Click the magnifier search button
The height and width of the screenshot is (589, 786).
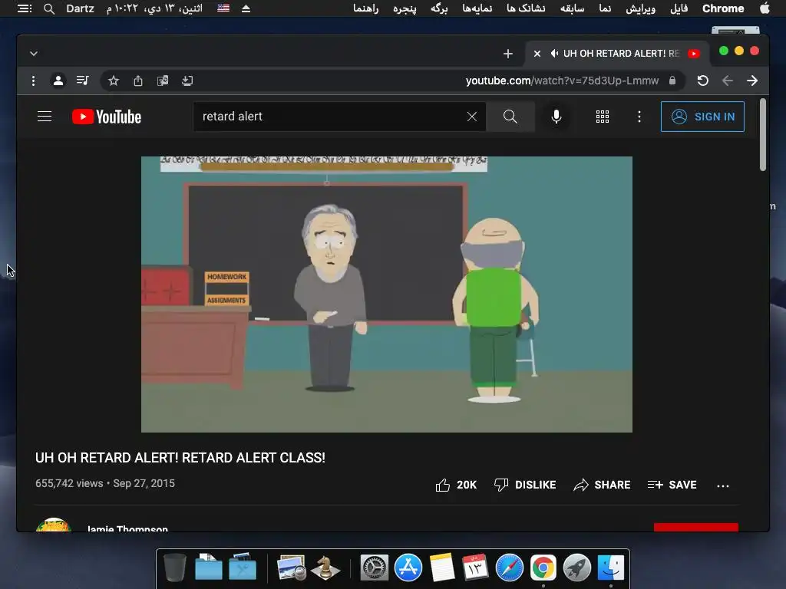tap(510, 117)
